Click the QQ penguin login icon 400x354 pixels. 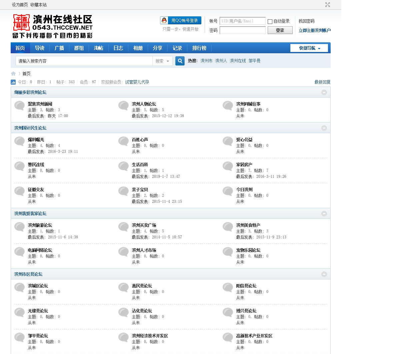point(164,21)
